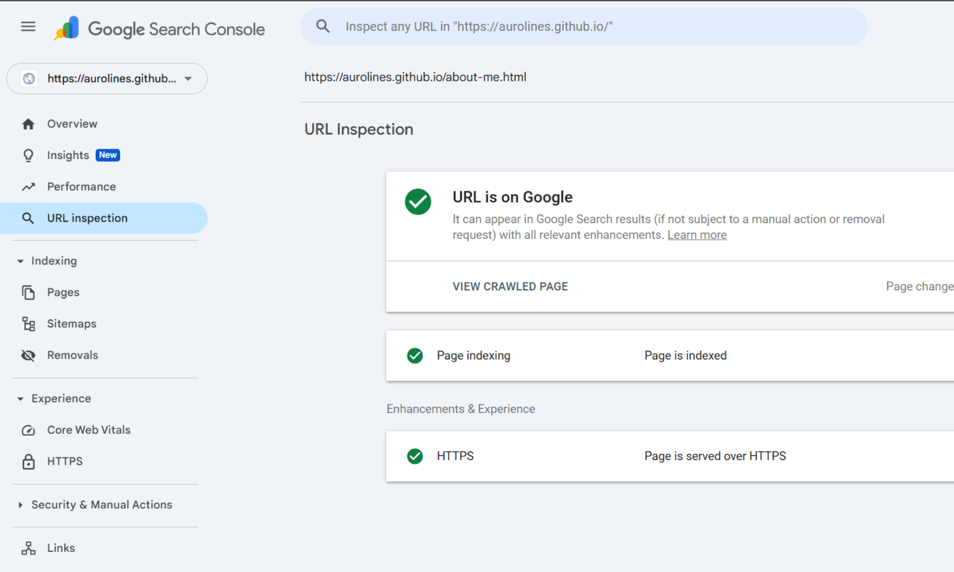The width and height of the screenshot is (954, 572).
Task: Collapse the Indexing section
Action: (x=20, y=261)
